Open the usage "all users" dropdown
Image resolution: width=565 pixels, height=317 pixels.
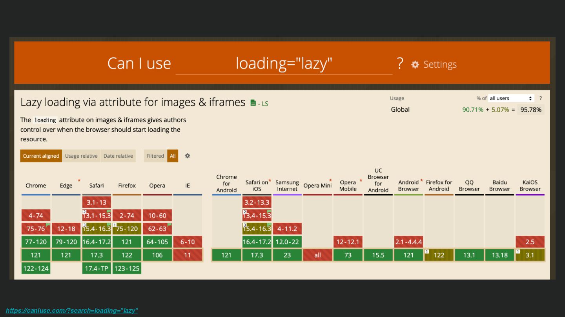(511, 98)
